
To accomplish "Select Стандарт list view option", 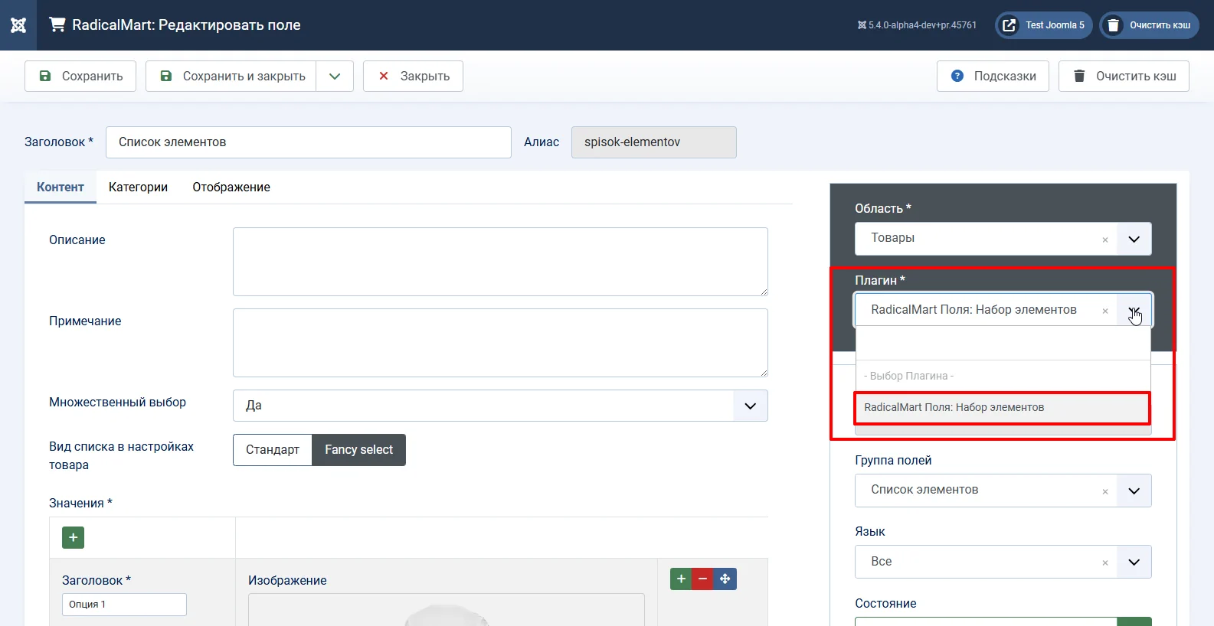I will click(x=273, y=450).
